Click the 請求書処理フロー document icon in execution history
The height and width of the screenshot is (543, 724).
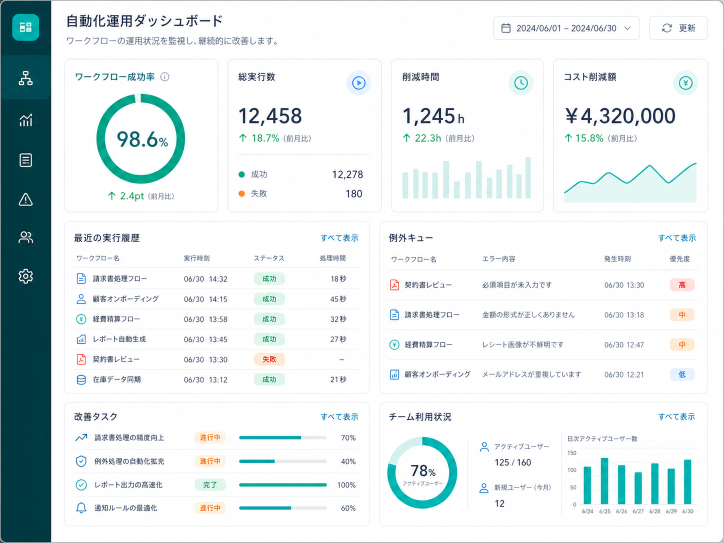pos(81,278)
